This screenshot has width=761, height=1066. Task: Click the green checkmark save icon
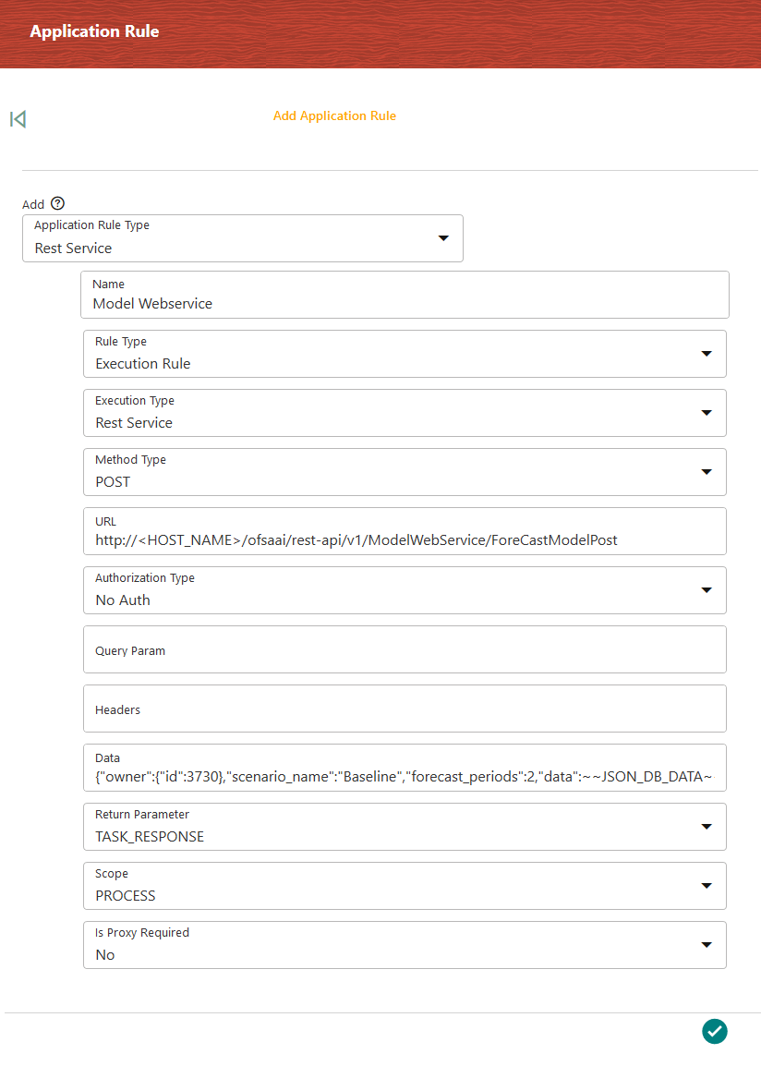714,1031
